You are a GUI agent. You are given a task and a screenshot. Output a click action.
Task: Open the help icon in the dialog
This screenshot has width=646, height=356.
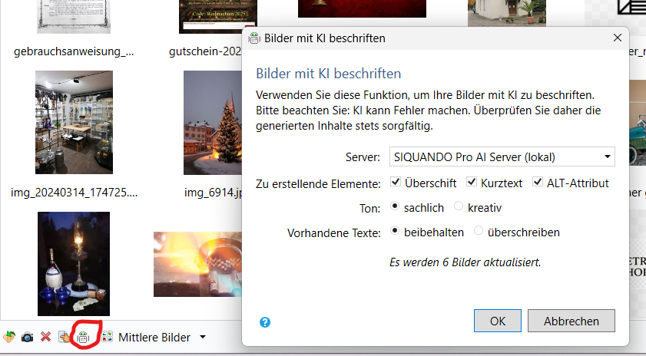pos(265,322)
